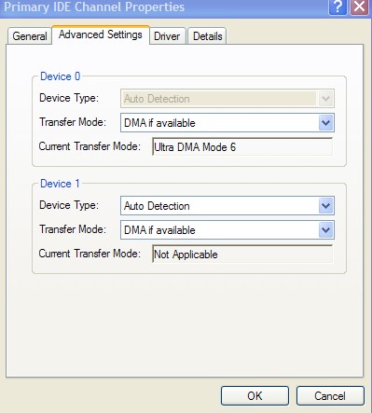Select the Advanced Settings tab
Viewport: 372px width, 413px height.
101,34
